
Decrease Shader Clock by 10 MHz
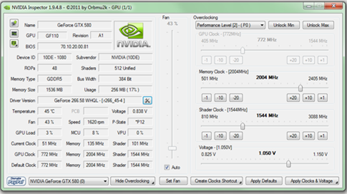pos(220,136)
